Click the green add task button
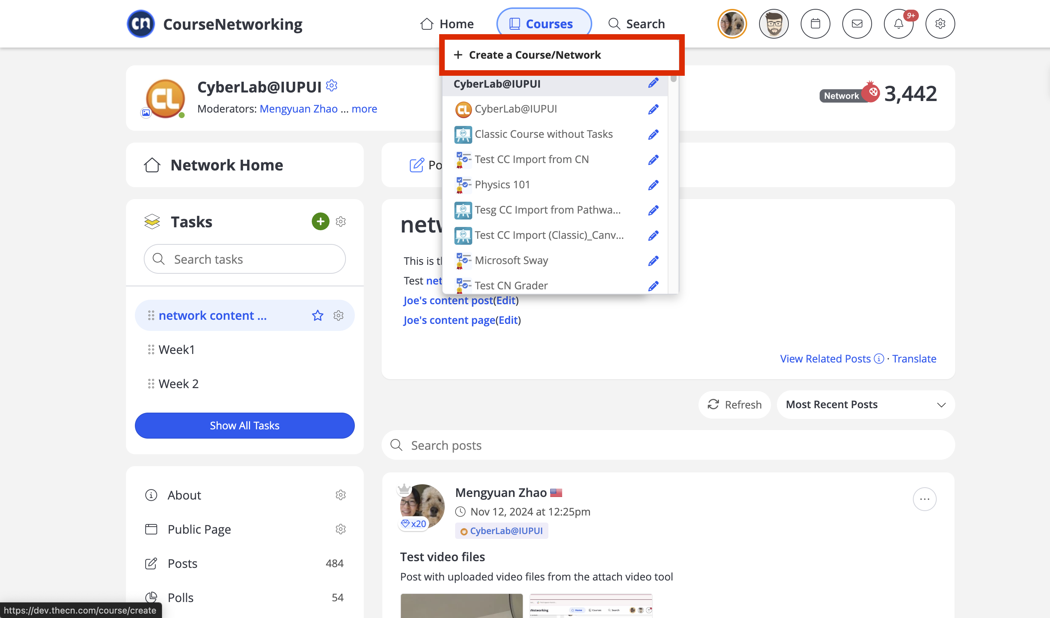 [x=320, y=222]
